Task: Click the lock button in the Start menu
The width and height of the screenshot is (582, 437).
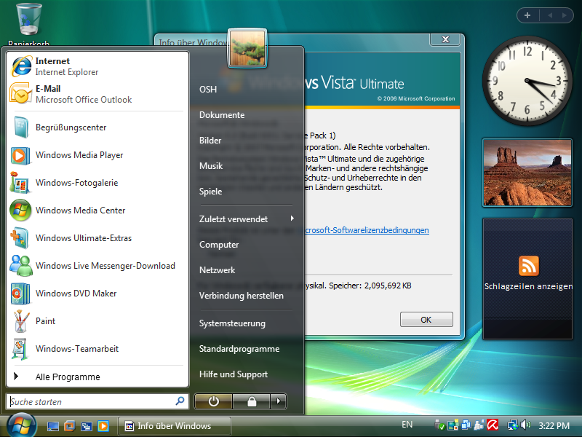Action: click(x=251, y=401)
